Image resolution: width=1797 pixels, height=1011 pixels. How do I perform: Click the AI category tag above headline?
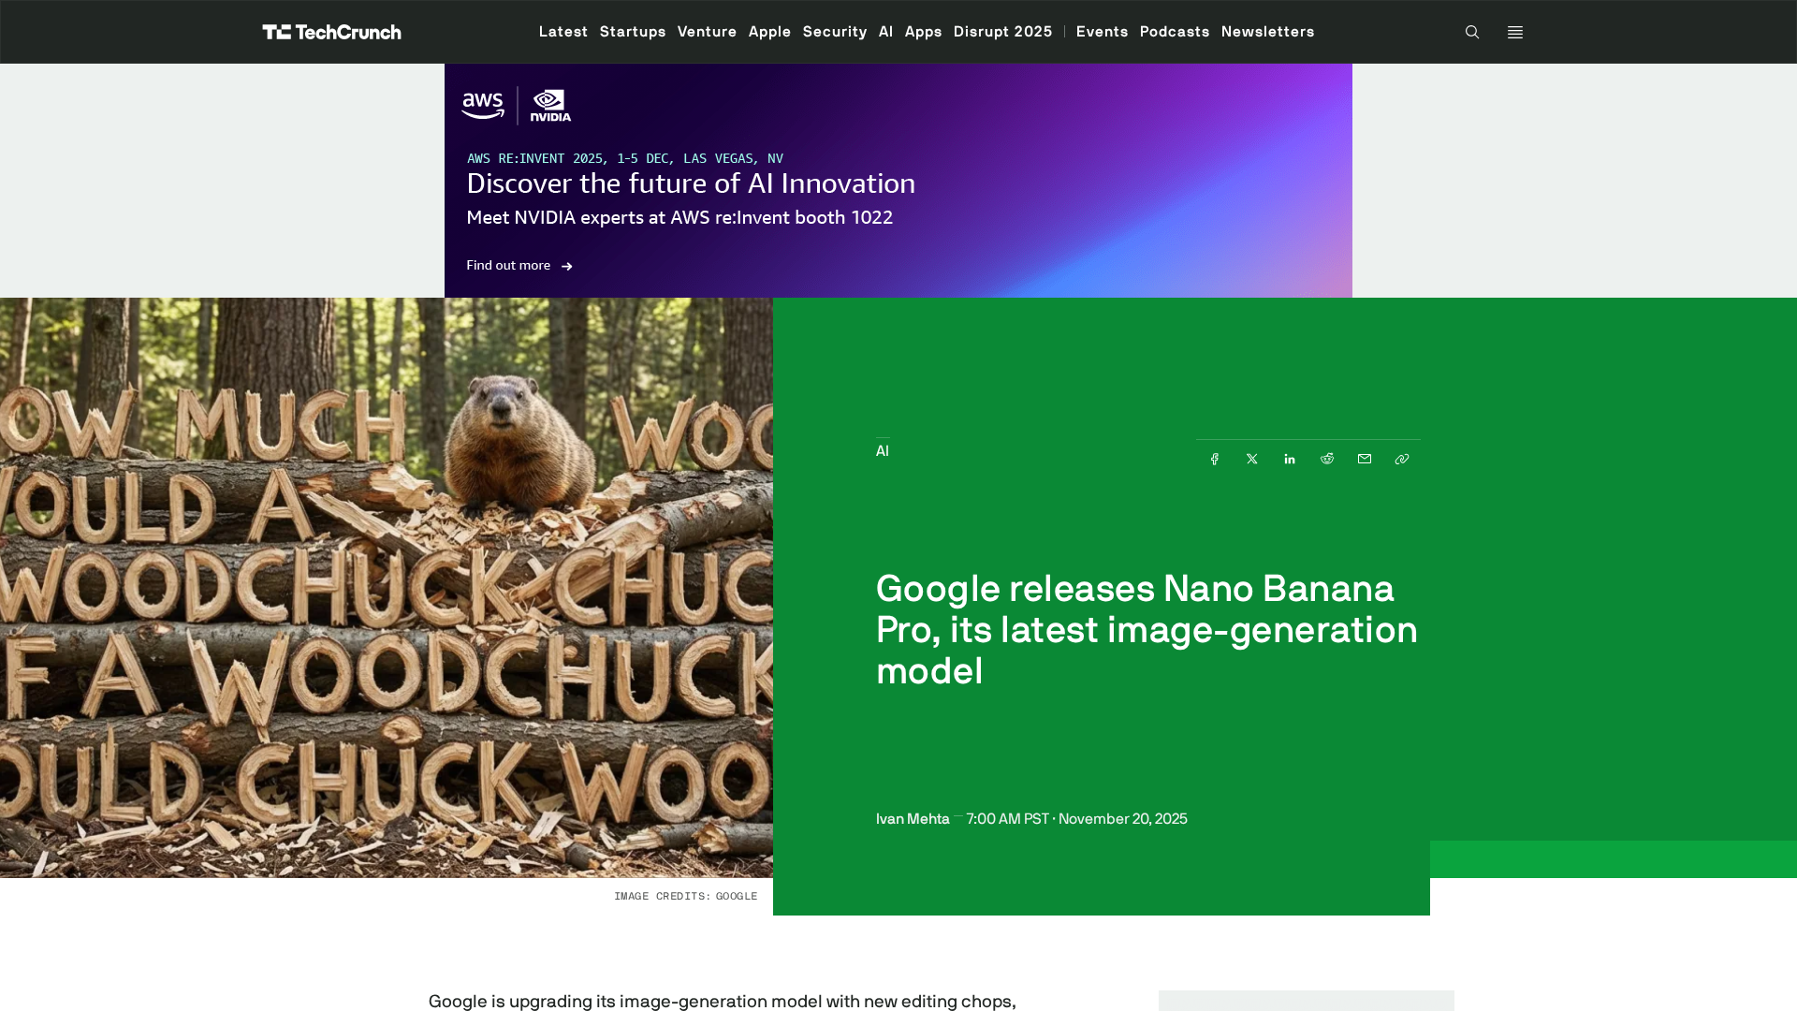point(883,451)
